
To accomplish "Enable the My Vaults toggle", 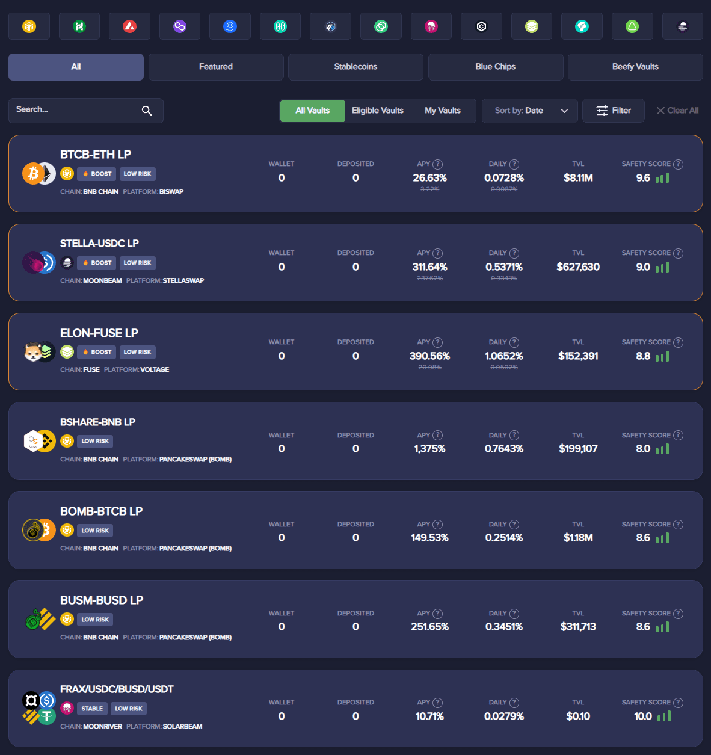I will tap(443, 111).
